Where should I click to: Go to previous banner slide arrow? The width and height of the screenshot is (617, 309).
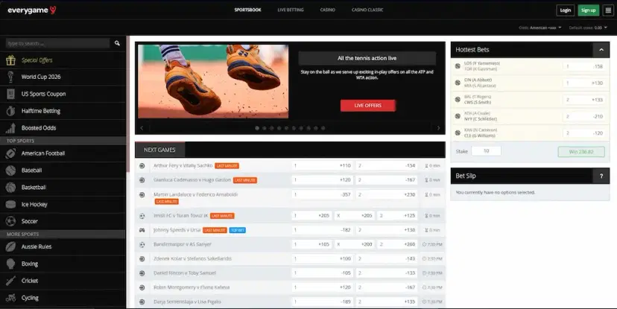(142, 128)
